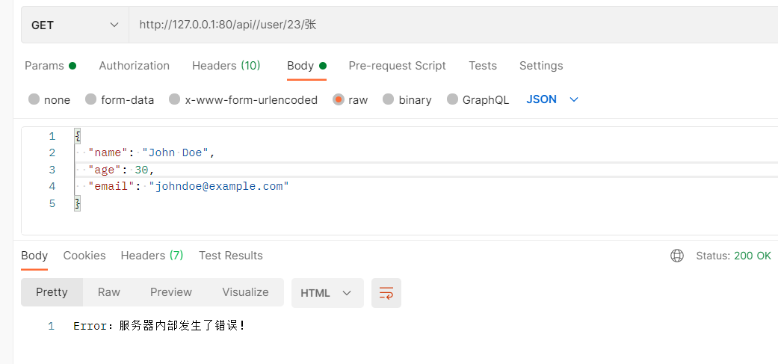Open the response Headers (7) tab
This screenshot has height=364, width=778.
pyautogui.click(x=152, y=256)
